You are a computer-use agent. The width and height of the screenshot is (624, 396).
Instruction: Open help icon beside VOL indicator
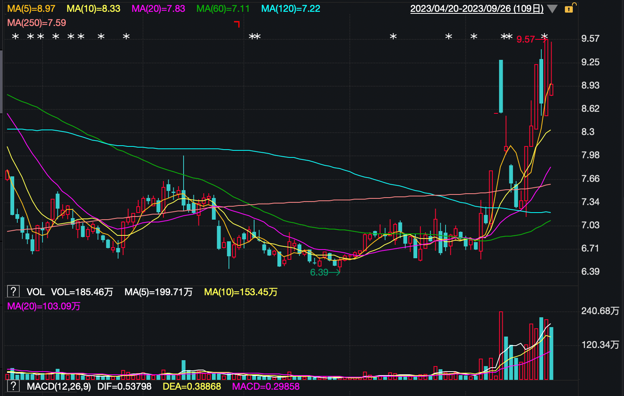tap(13, 292)
